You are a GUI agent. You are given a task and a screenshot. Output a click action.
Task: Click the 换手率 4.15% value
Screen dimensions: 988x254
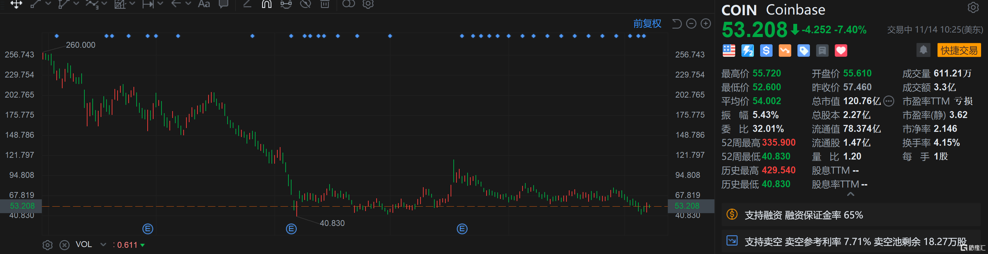coord(947,143)
